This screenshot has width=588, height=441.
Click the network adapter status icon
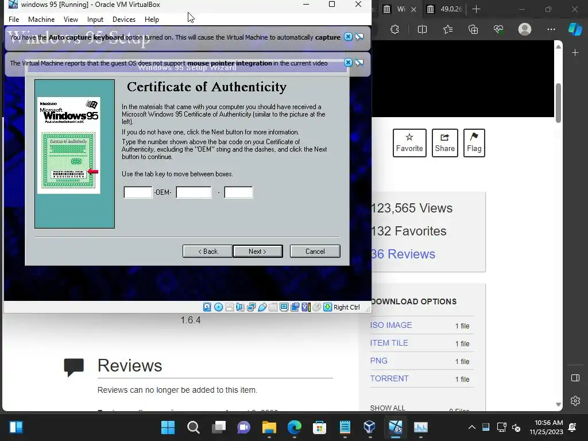click(252, 307)
